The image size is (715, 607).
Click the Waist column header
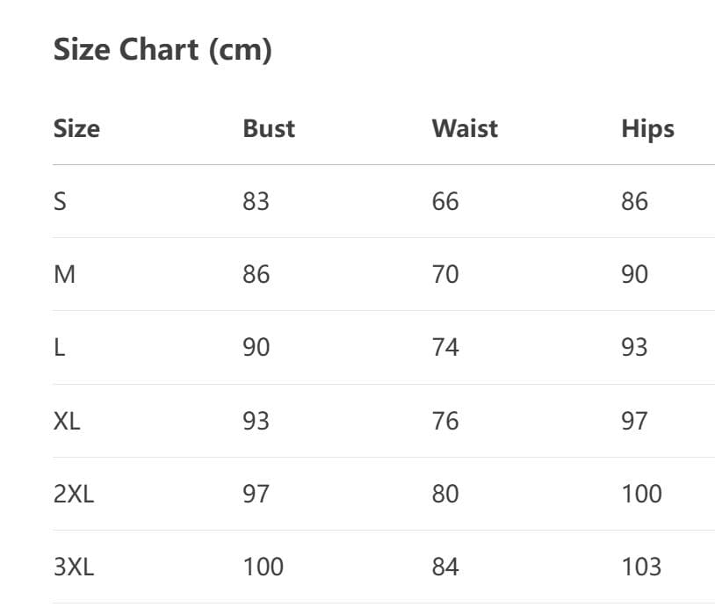click(465, 129)
